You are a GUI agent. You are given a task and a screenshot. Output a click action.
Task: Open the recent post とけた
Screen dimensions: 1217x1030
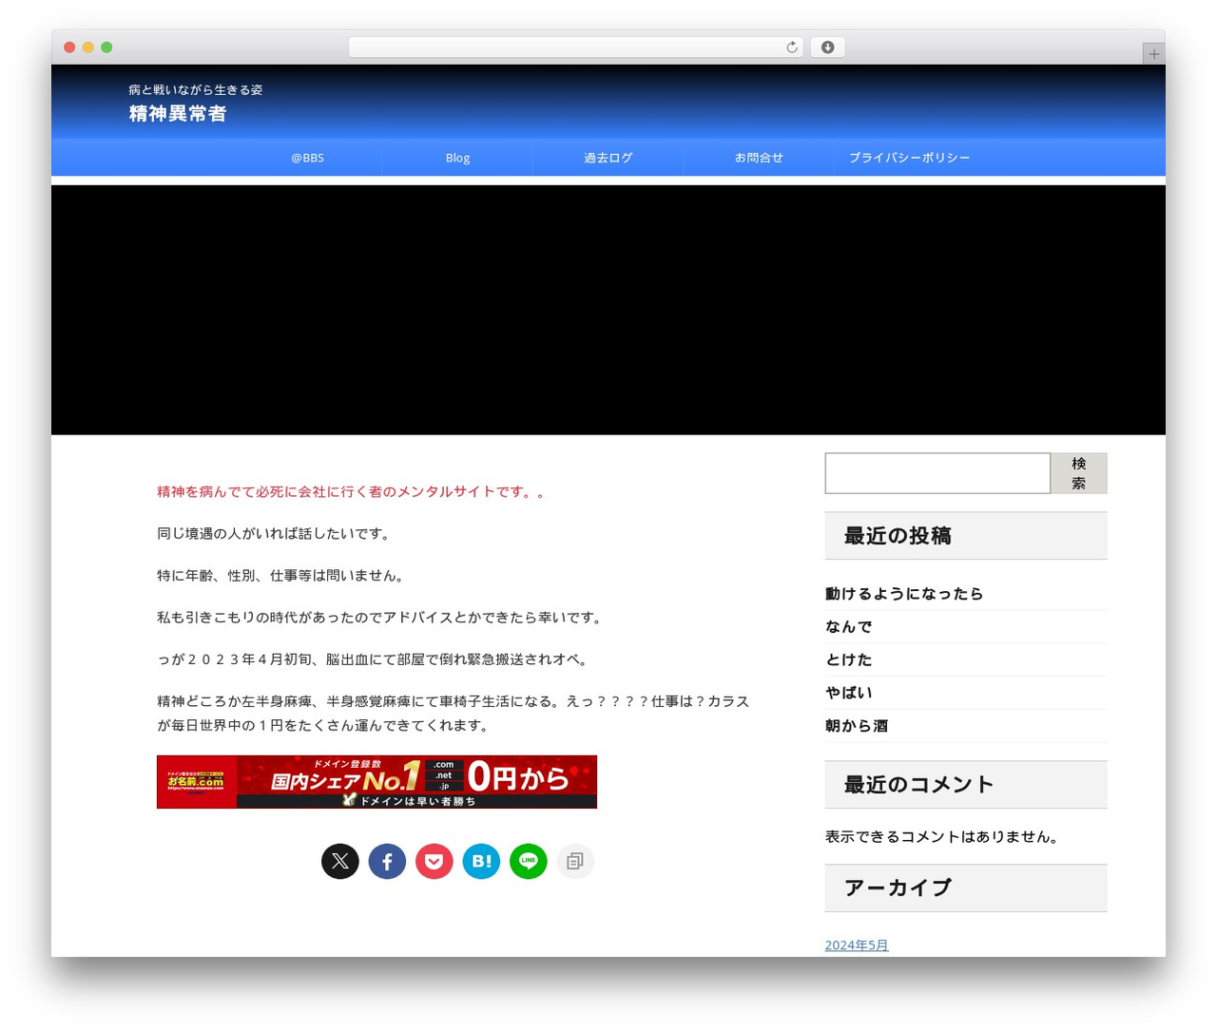pos(848,659)
